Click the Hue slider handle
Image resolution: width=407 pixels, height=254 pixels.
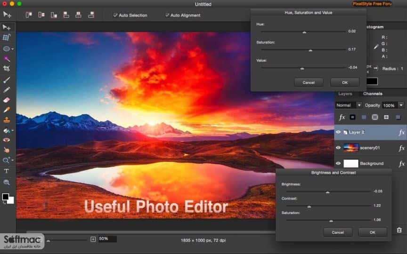point(304,32)
